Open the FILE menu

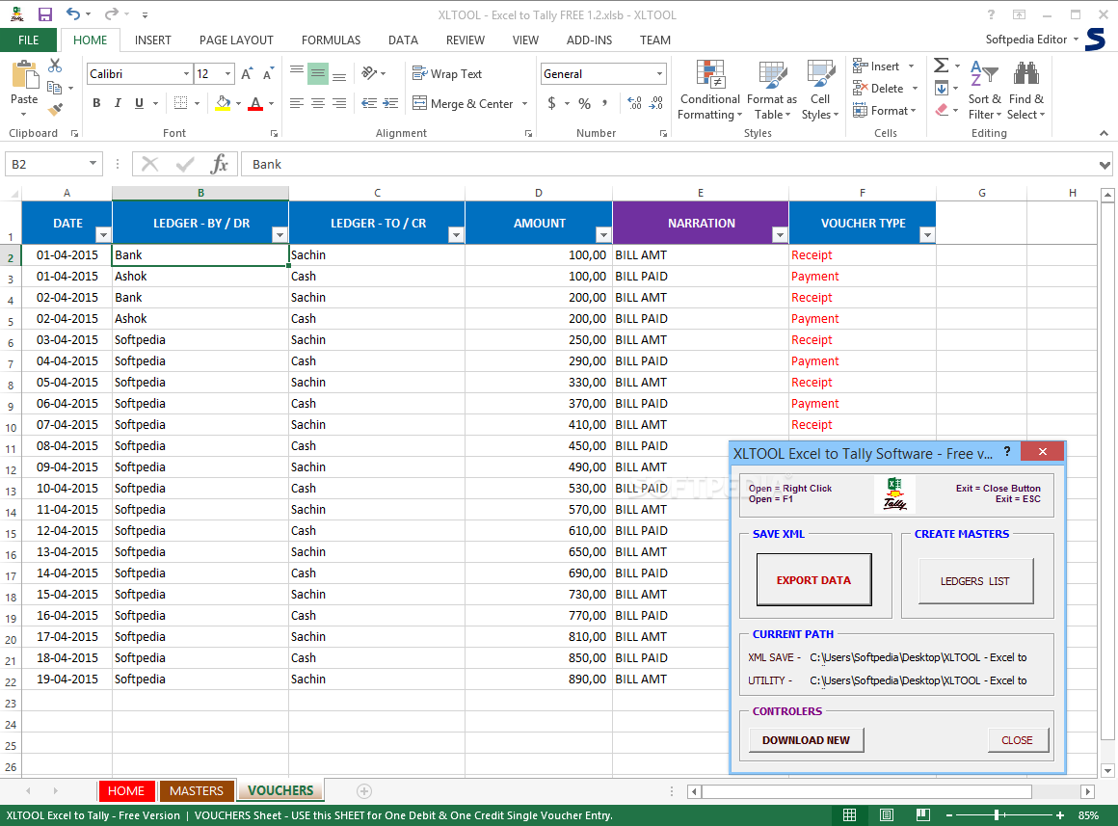click(x=29, y=40)
